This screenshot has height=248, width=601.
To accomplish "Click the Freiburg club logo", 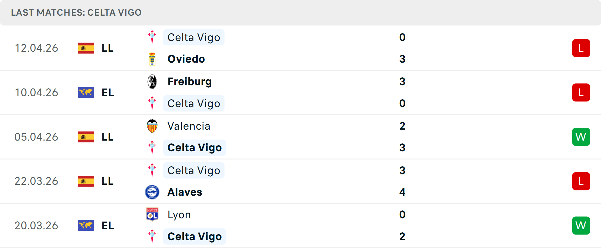I will [x=152, y=81].
